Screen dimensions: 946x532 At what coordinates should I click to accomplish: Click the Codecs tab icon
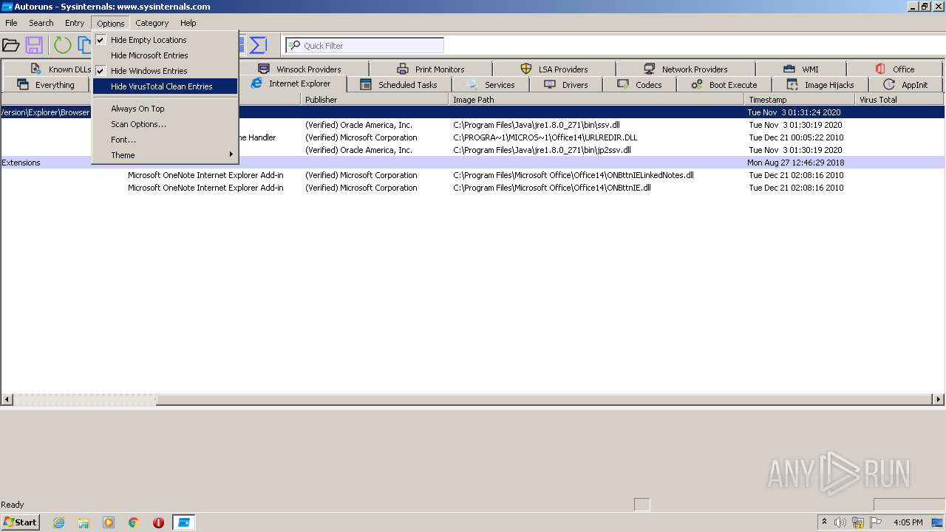click(x=623, y=85)
